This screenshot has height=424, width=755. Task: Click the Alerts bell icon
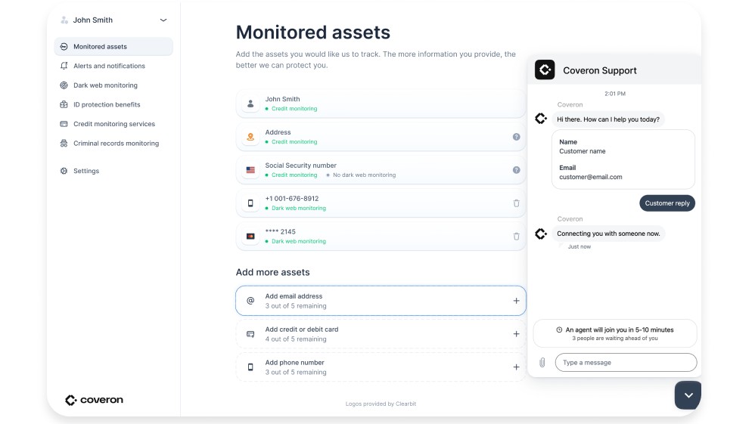64,66
